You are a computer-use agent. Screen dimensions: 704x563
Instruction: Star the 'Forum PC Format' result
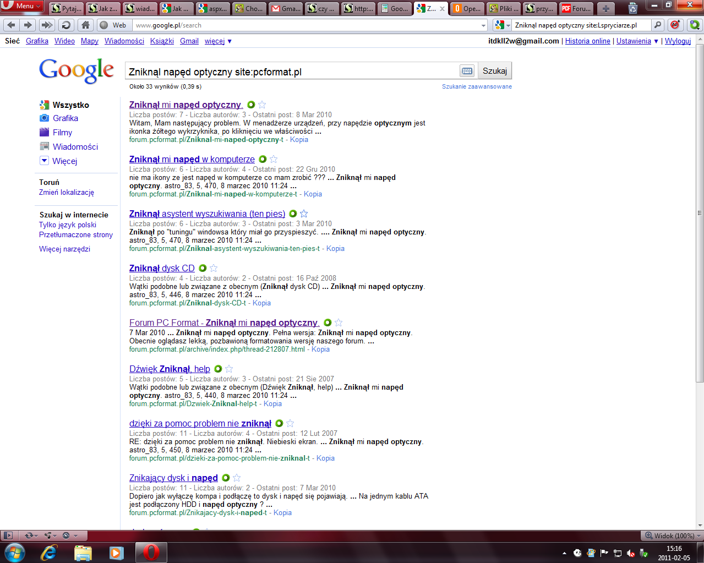click(339, 323)
